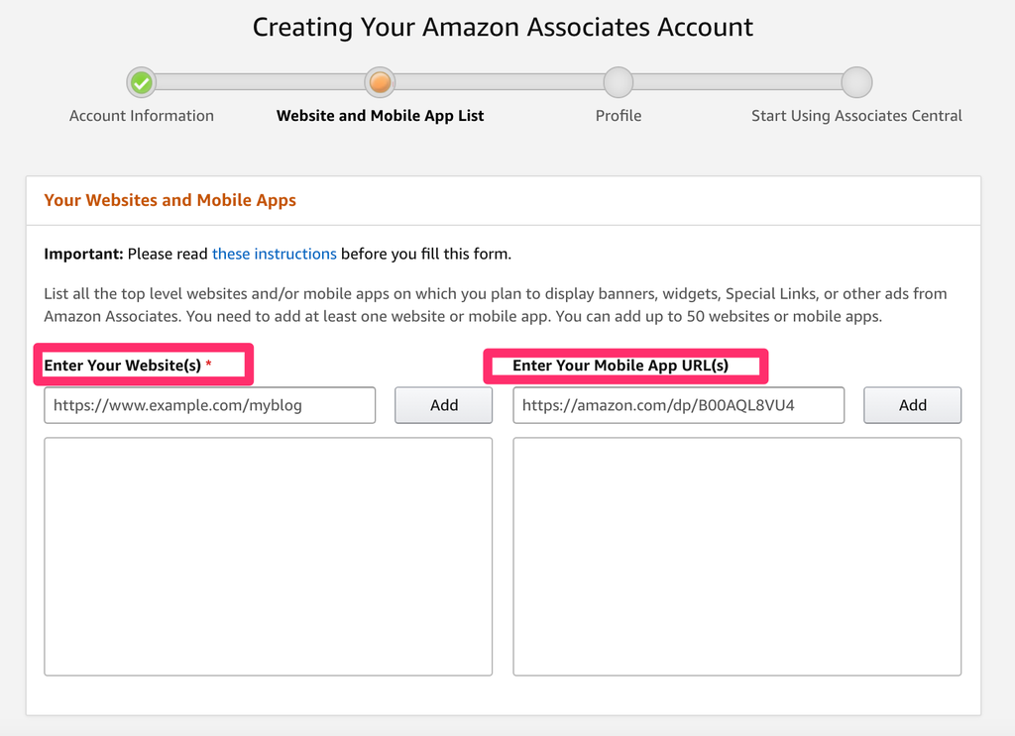
Task: Select the Profile step label
Action: pos(618,115)
